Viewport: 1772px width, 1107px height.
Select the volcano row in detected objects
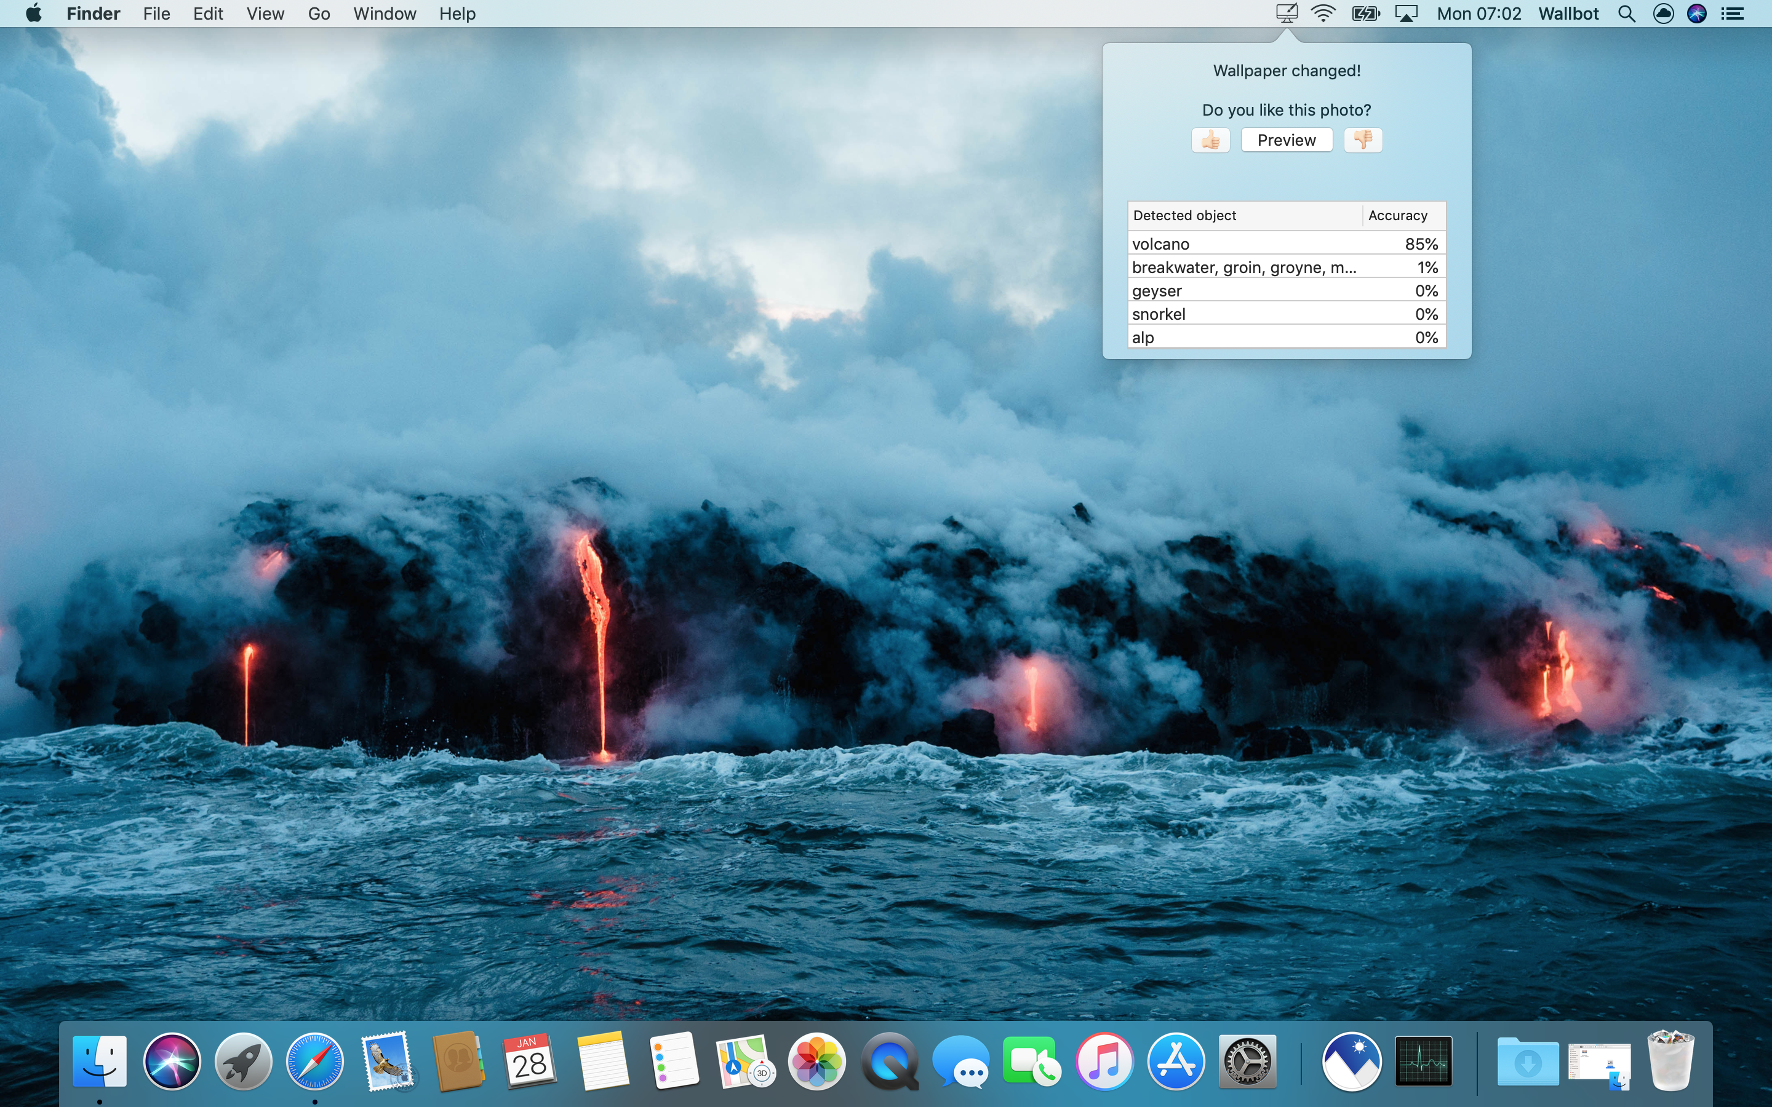tap(1286, 244)
